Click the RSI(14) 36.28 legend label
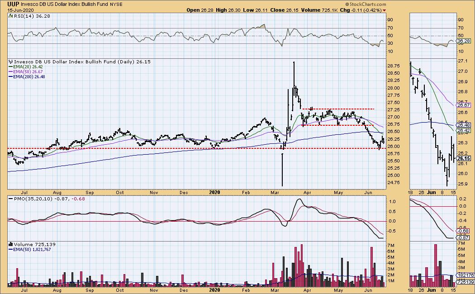The width and height of the screenshot is (475, 294). click(x=32, y=16)
